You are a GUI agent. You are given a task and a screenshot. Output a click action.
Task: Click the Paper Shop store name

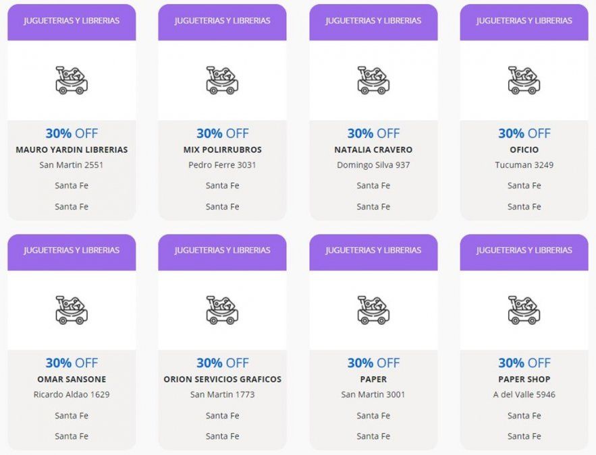pos(524,380)
